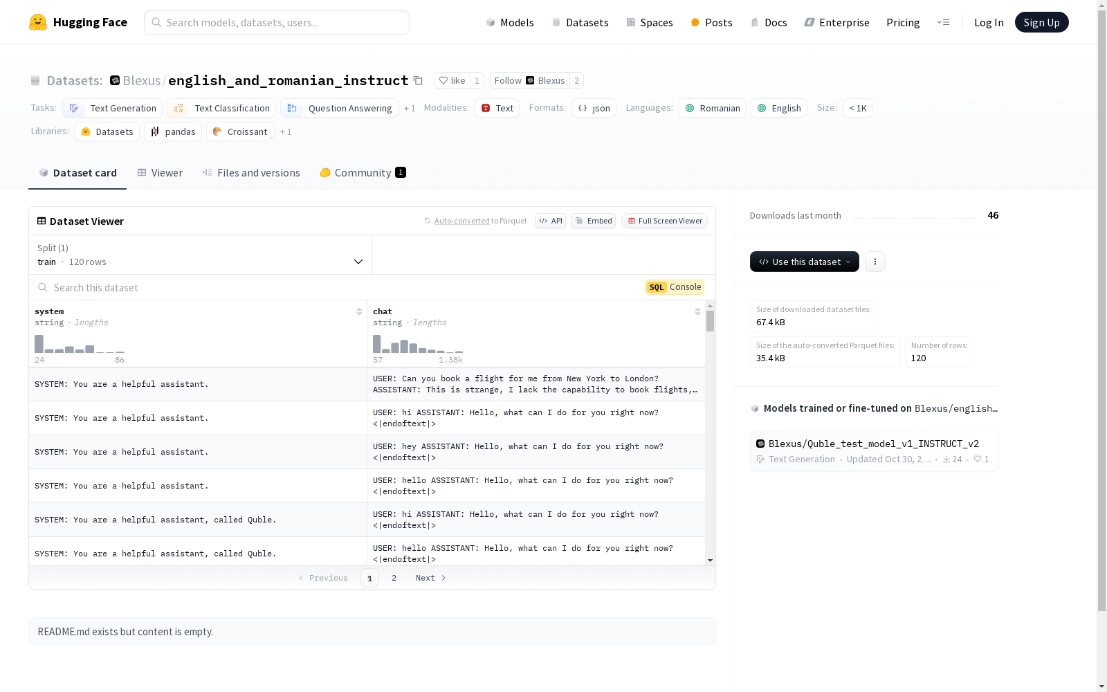This screenshot has width=1107, height=692.
Task: Open Posts in the top navigation
Action: click(711, 22)
